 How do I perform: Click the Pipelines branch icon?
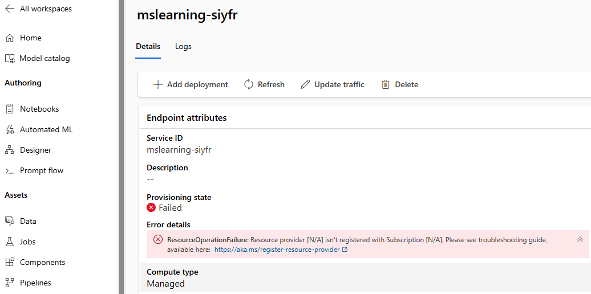[x=10, y=283]
